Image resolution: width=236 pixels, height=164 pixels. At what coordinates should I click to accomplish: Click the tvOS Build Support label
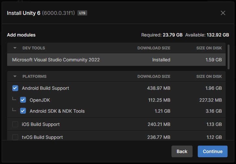[42, 137]
